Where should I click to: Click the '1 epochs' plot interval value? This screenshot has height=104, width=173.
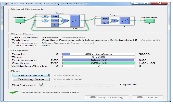tap(128, 85)
